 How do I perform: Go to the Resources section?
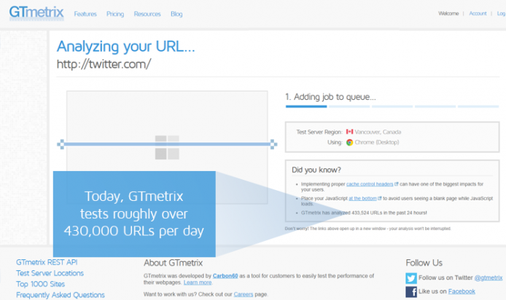[147, 14]
